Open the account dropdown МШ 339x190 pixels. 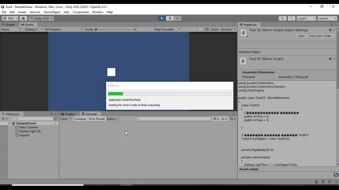[x=10, y=18]
